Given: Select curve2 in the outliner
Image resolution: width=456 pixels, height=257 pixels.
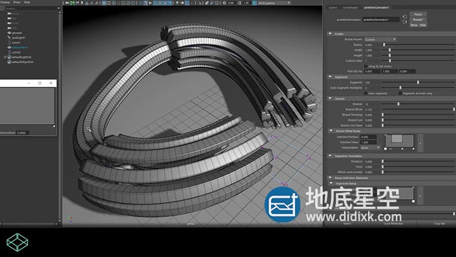Looking at the screenshot, I should coord(16,52).
